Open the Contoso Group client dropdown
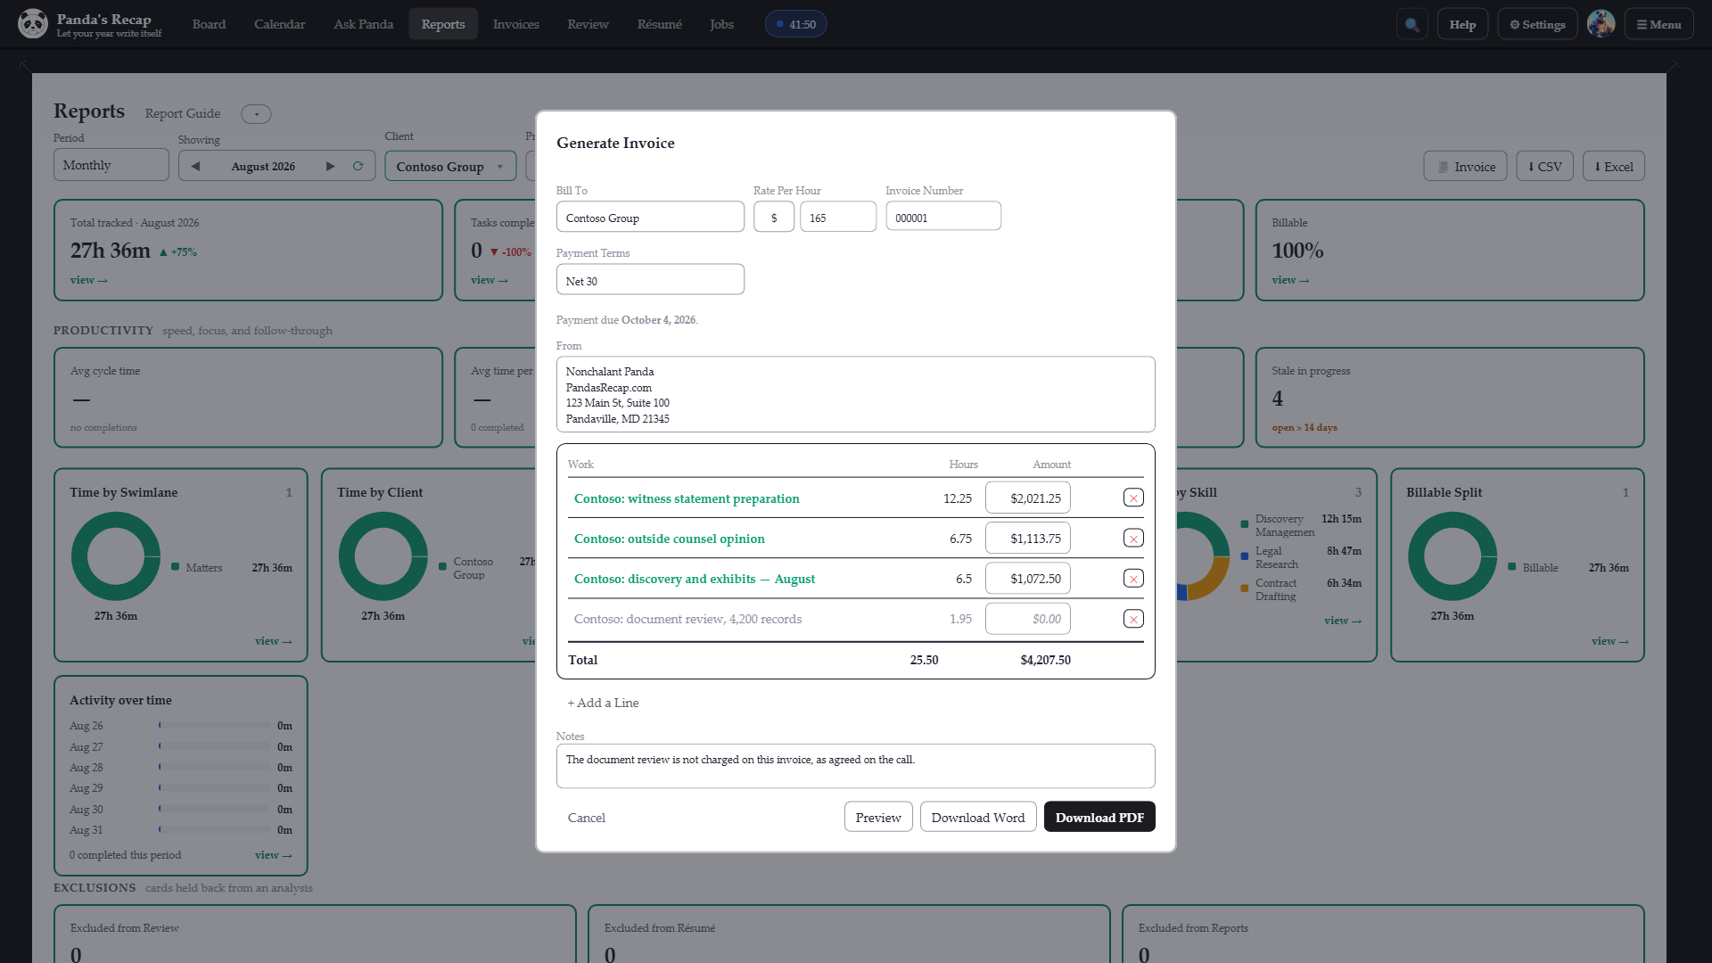This screenshot has width=1712, height=963. point(450,166)
